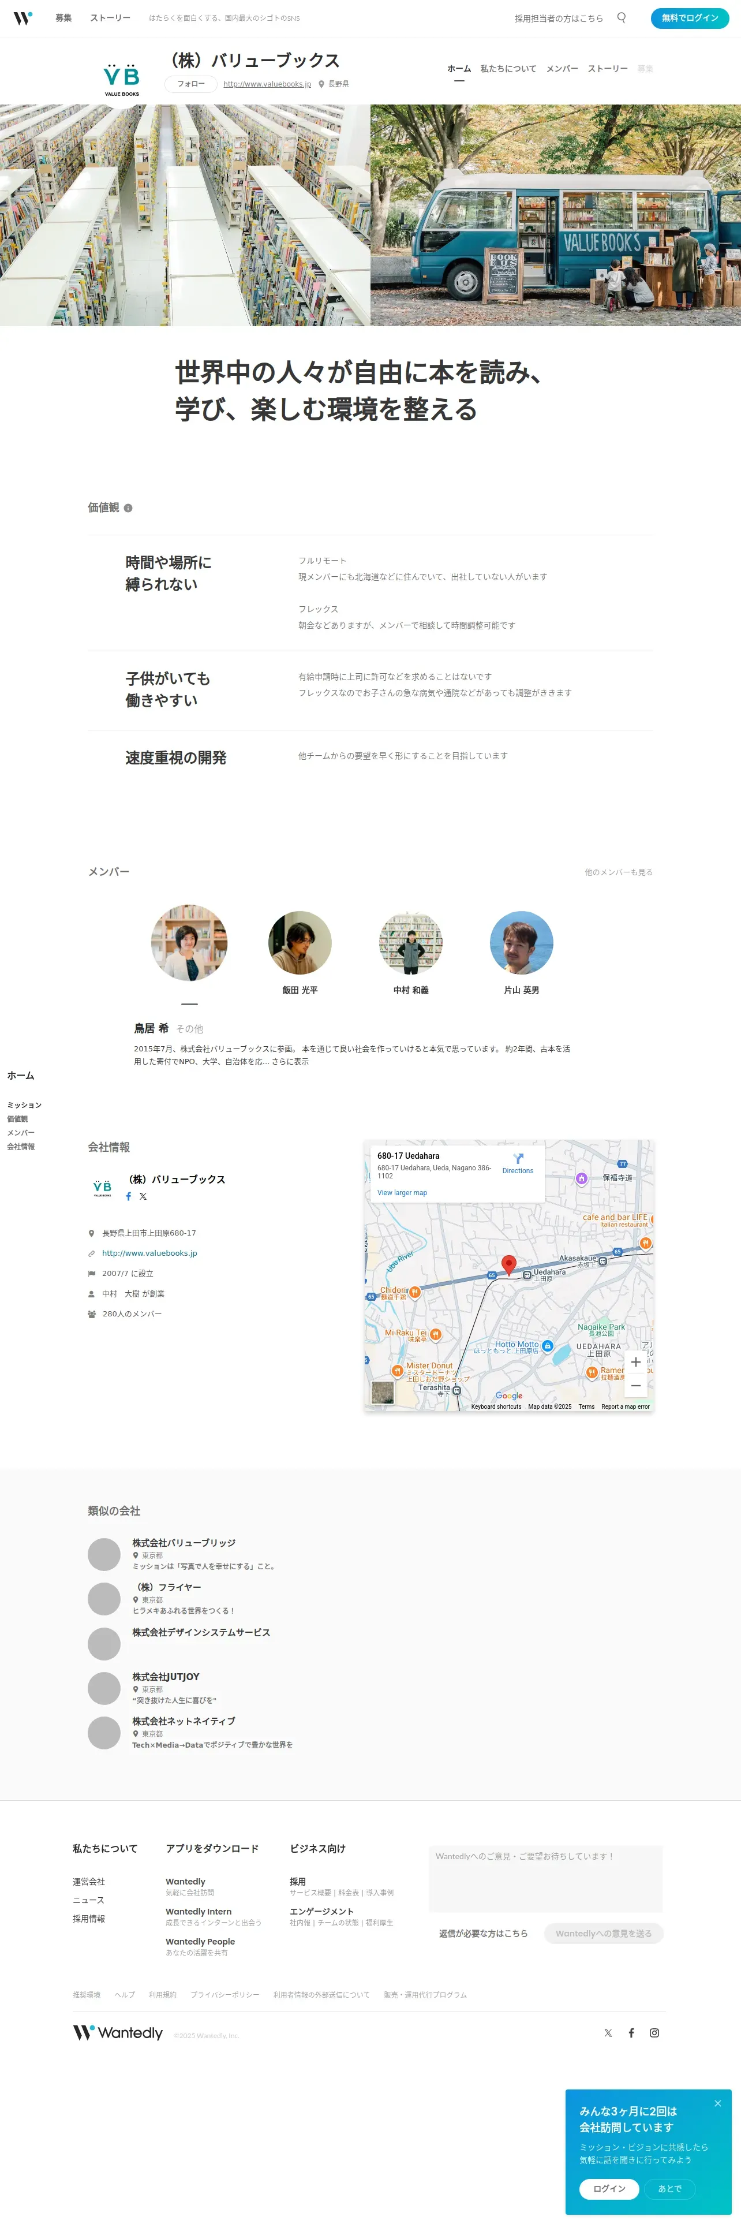741x2224 pixels.
Task: Switch to ホーム company tab
Action: 459,68
